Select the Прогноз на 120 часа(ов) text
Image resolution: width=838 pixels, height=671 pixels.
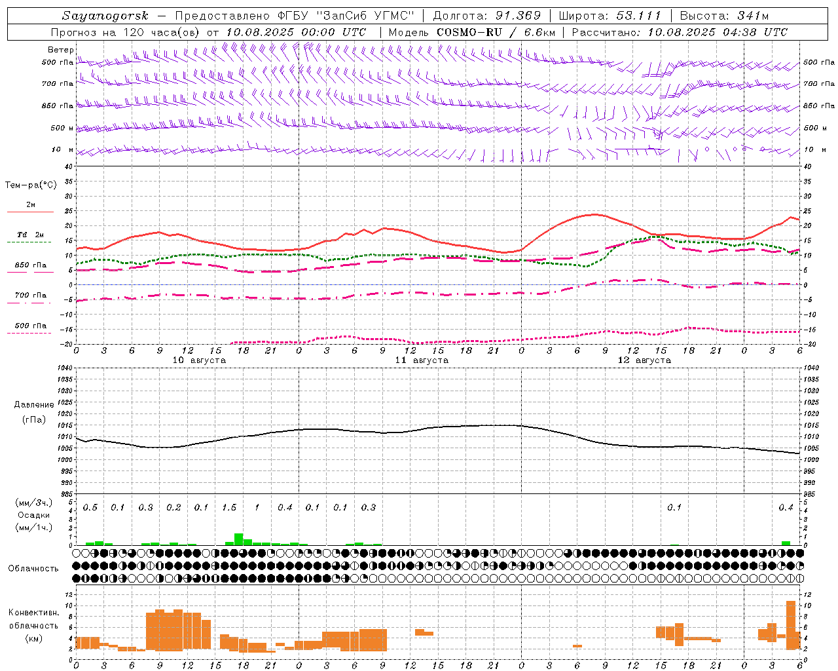[x=126, y=32]
